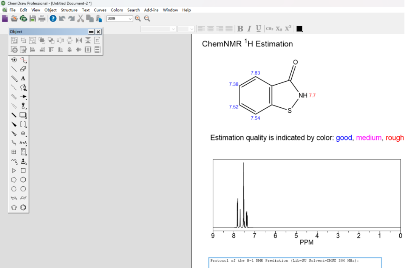This screenshot has width=408, height=268.
Task: Open the 100% zoom dropdown
Action: coord(120,19)
